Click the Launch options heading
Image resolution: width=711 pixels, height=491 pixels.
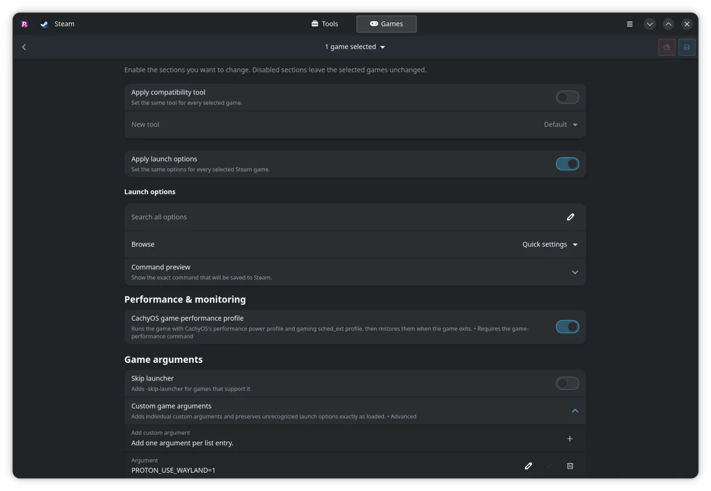point(150,192)
